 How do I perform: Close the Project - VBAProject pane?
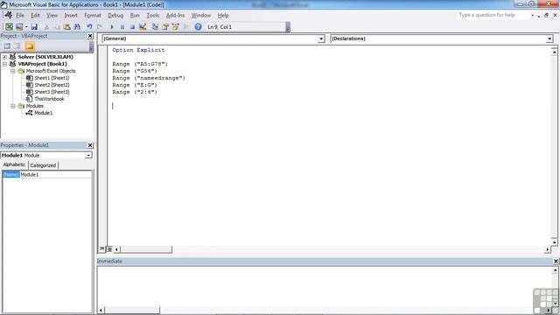click(90, 36)
